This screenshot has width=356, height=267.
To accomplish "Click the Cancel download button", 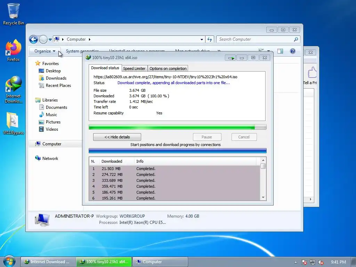I will [244, 137].
